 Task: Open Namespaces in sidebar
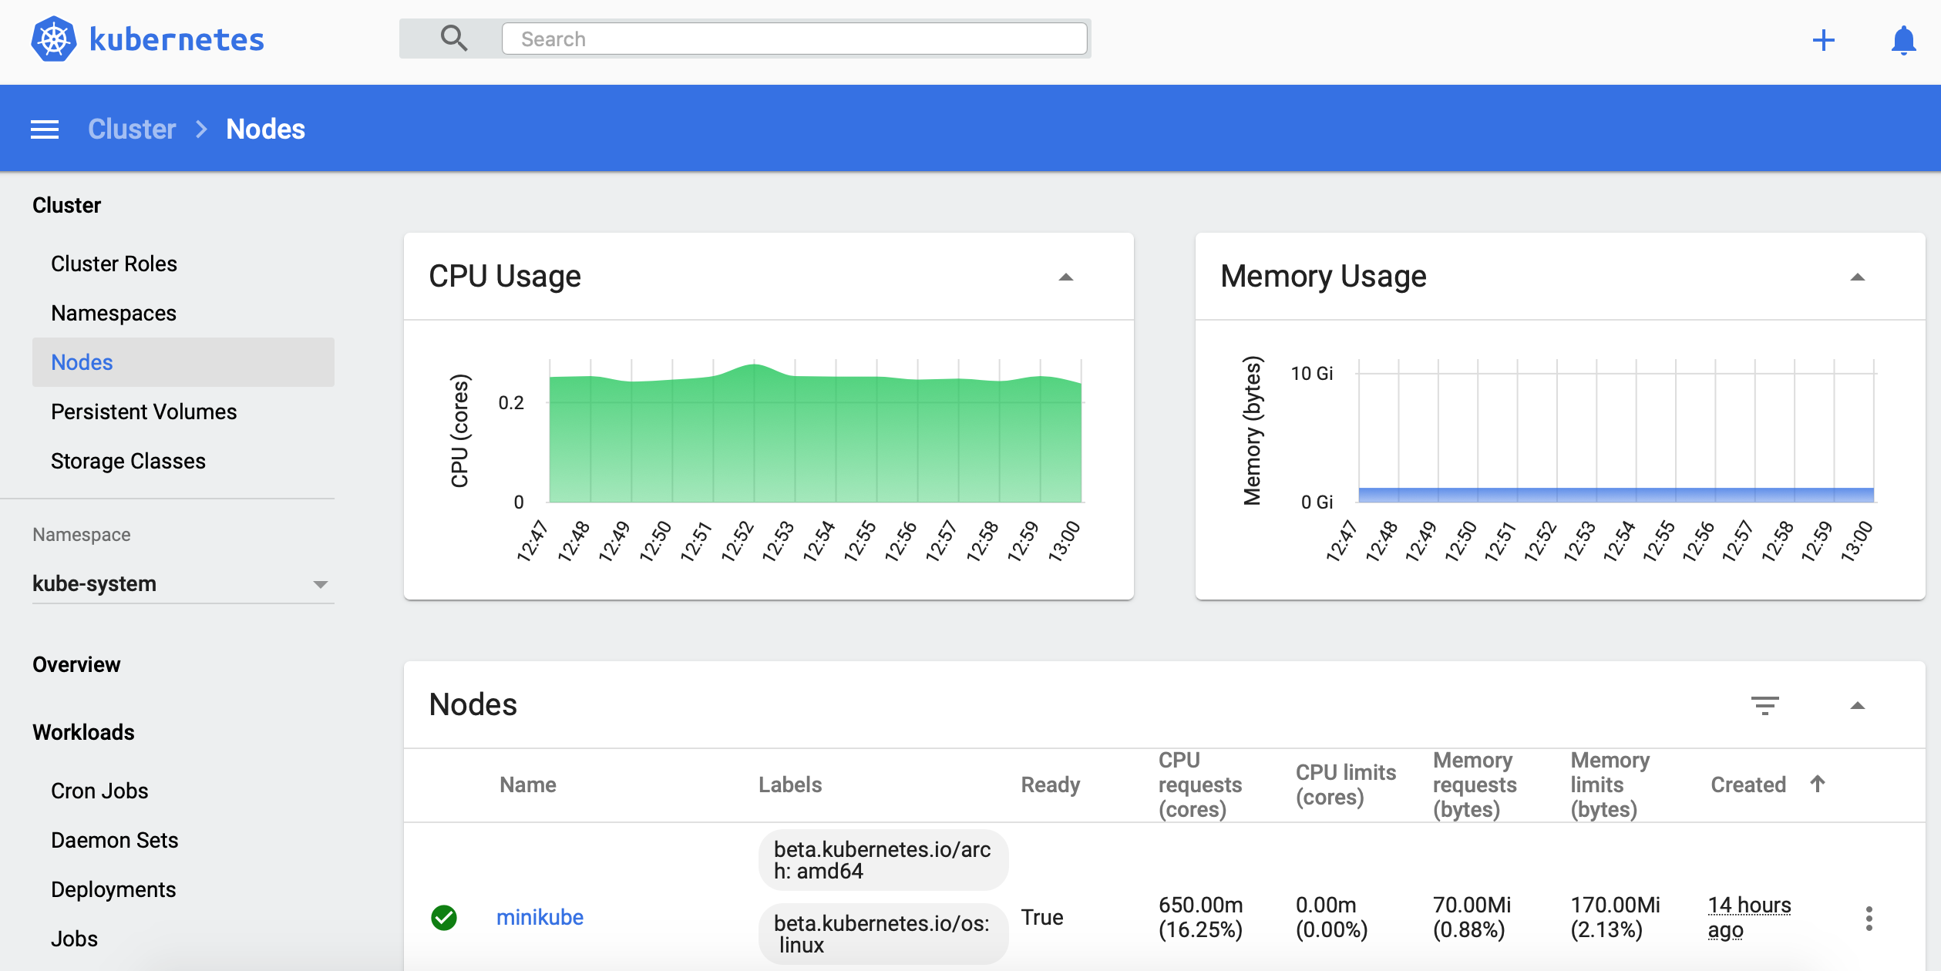click(113, 313)
